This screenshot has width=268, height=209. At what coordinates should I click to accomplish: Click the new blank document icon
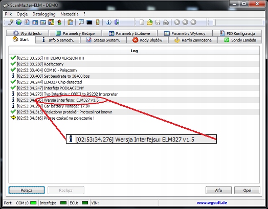pos(142,22)
